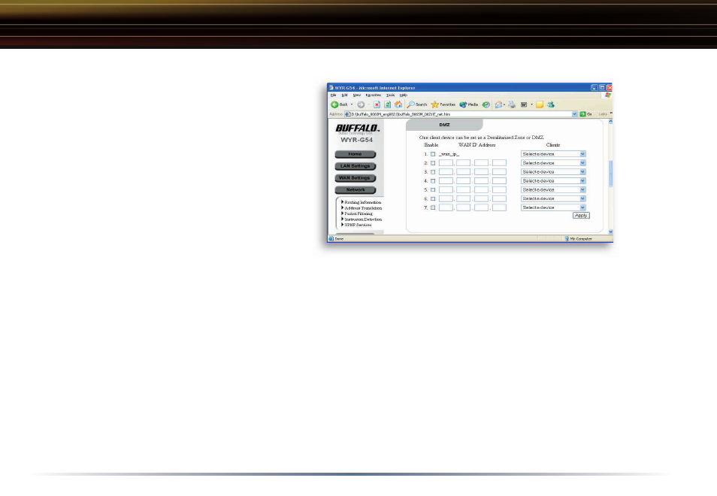Click the Edit page toolbar icon
The height and width of the screenshot is (496, 717).
coord(524,104)
